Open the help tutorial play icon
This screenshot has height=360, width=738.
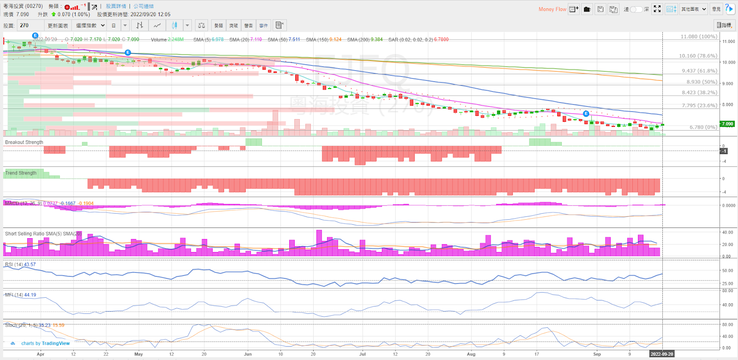(x=729, y=8)
